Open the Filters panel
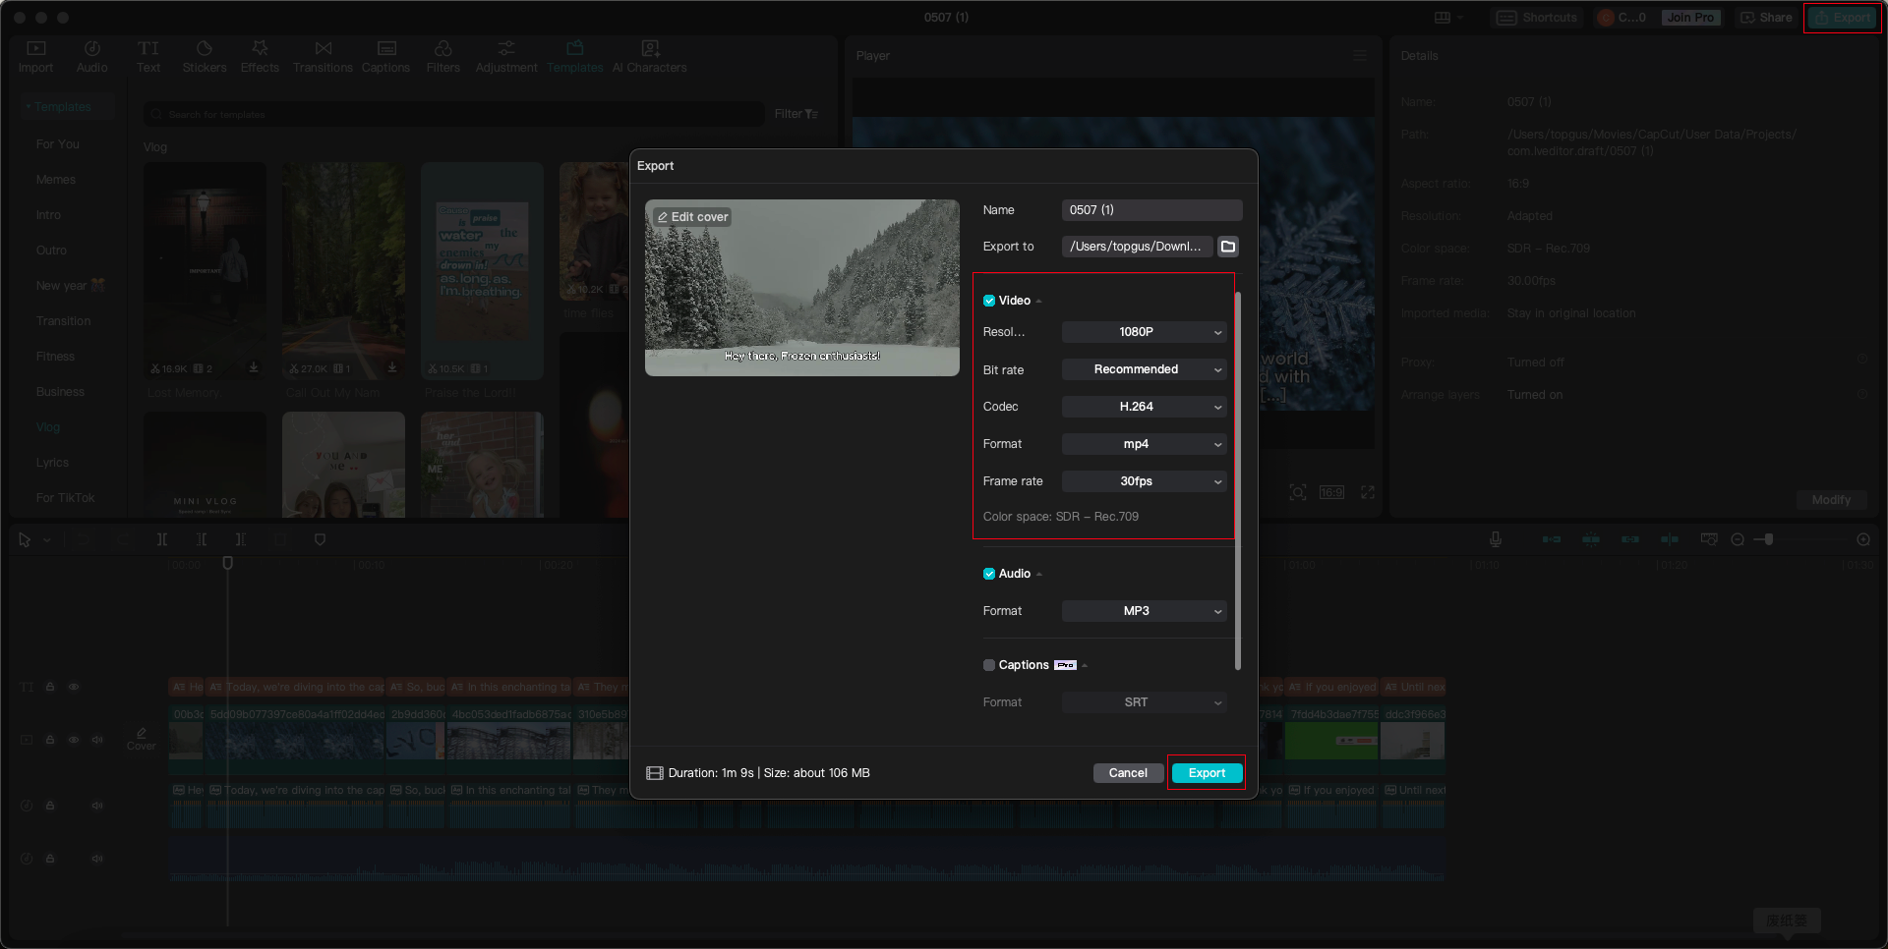Image resolution: width=1888 pixels, height=949 pixels. [x=443, y=55]
